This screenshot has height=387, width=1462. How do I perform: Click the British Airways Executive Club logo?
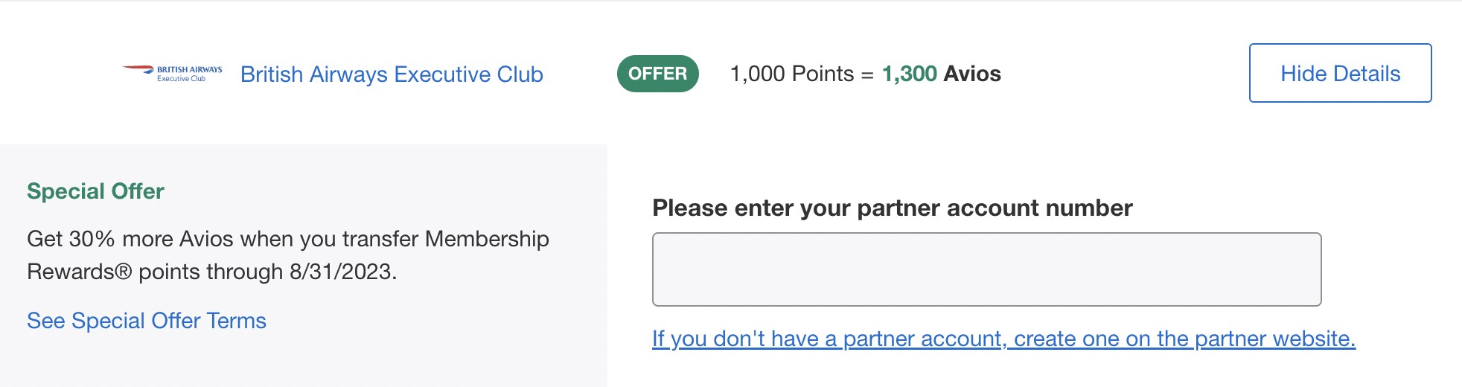pyautogui.click(x=173, y=73)
